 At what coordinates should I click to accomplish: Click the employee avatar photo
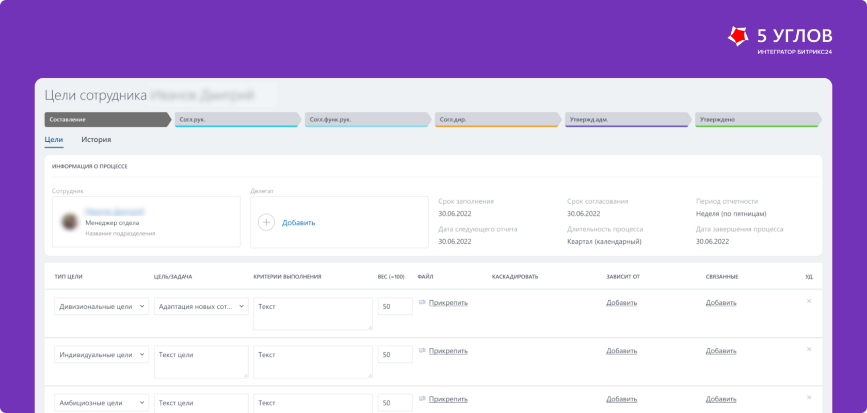70,222
